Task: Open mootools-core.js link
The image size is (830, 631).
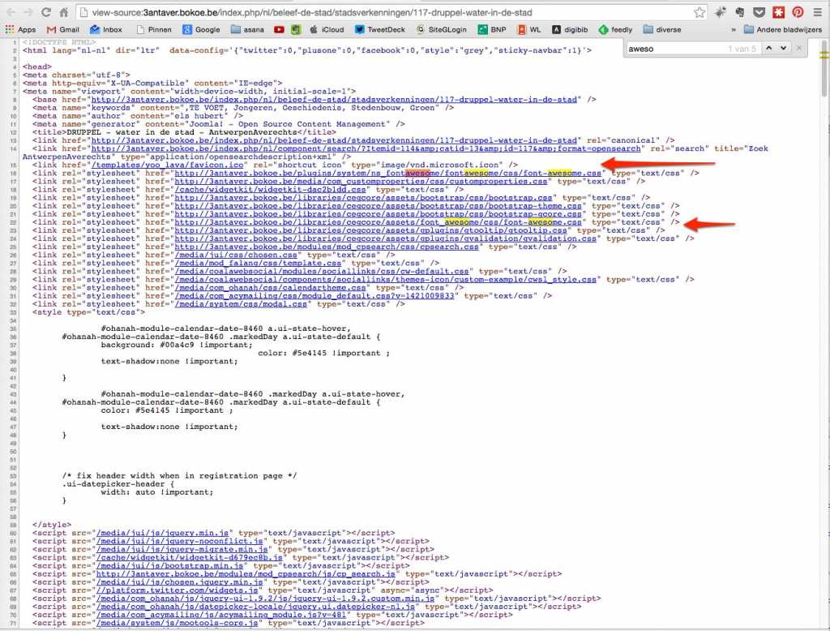Action: tap(178, 623)
